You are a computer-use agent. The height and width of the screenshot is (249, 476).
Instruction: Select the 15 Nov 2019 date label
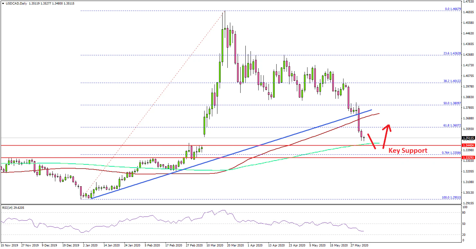tap(9, 245)
